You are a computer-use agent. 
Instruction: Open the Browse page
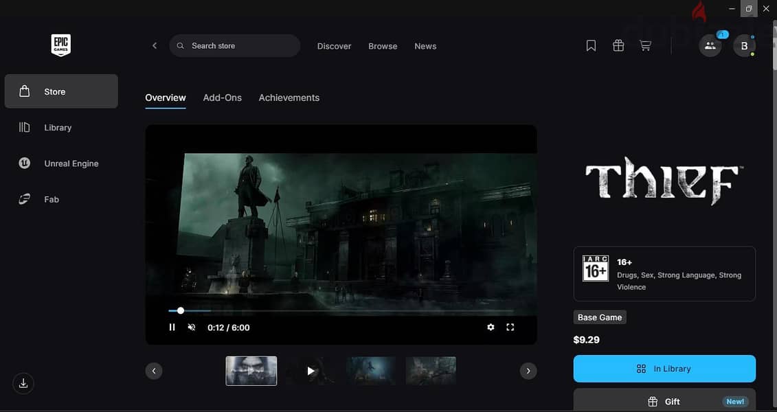click(x=383, y=46)
